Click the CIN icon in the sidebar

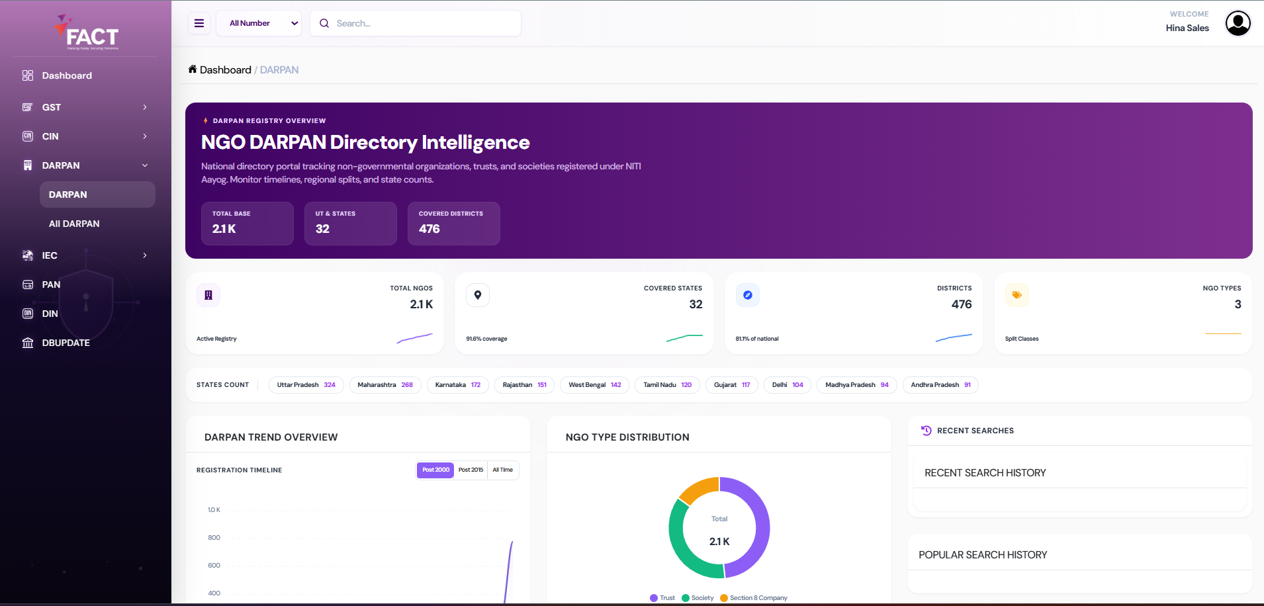click(28, 136)
